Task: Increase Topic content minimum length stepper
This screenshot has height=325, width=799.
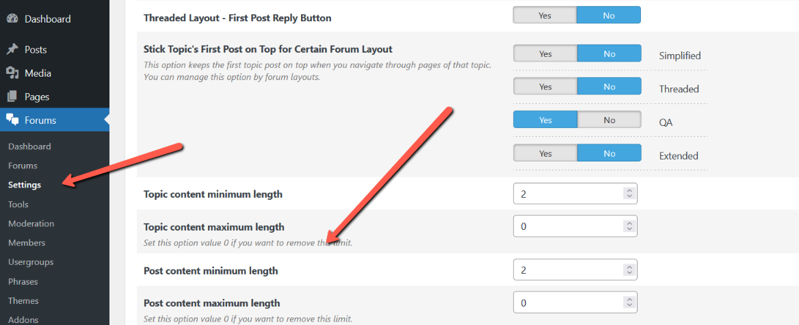Action: point(629,191)
